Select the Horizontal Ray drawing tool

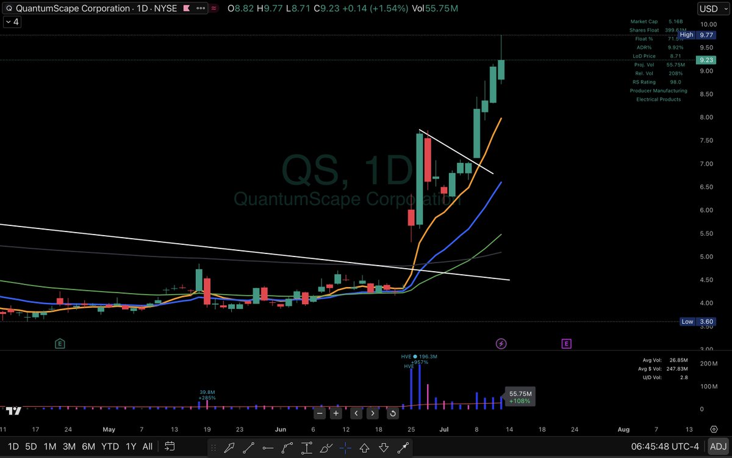(268, 448)
